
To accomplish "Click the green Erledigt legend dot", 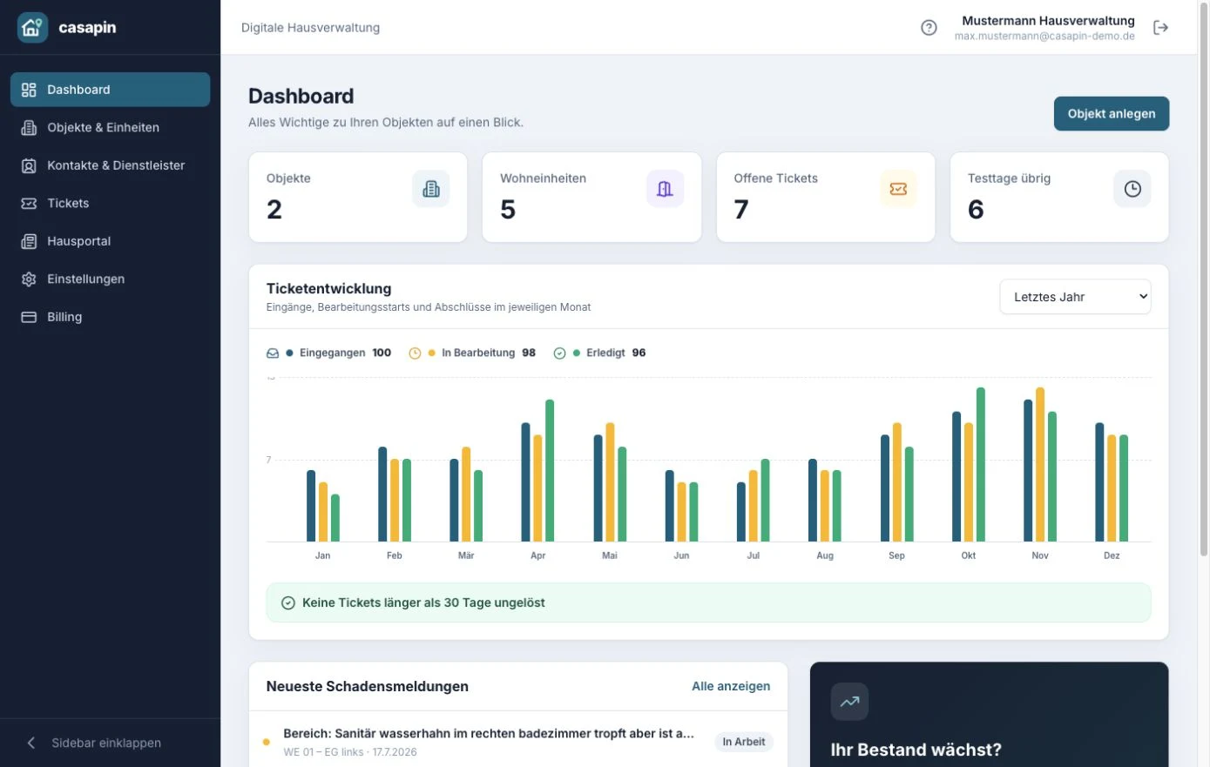I will [x=577, y=353].
